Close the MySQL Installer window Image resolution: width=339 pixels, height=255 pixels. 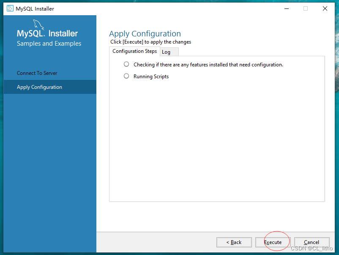coord(325,8)
